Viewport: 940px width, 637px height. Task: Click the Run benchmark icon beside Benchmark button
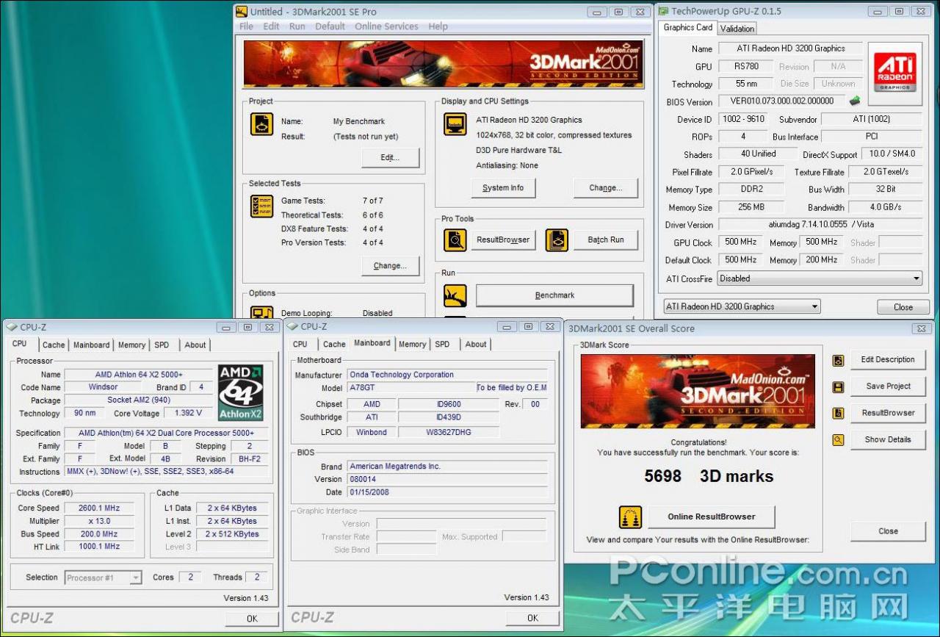[x=455, y=295]
